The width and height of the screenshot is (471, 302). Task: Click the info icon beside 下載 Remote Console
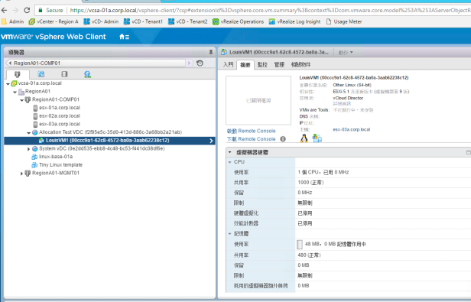coord(283,139)
